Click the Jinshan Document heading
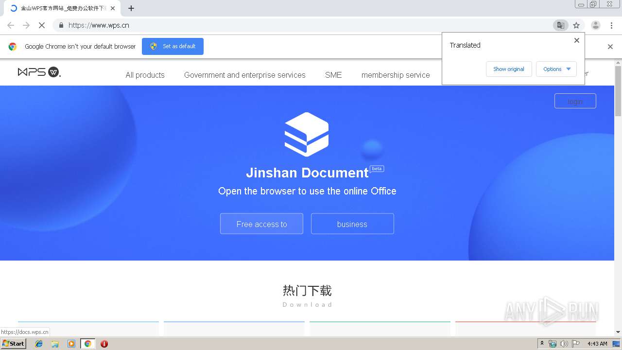Image resolution: width=622 pixels, height=350 pixels. [x=307, y=173]
